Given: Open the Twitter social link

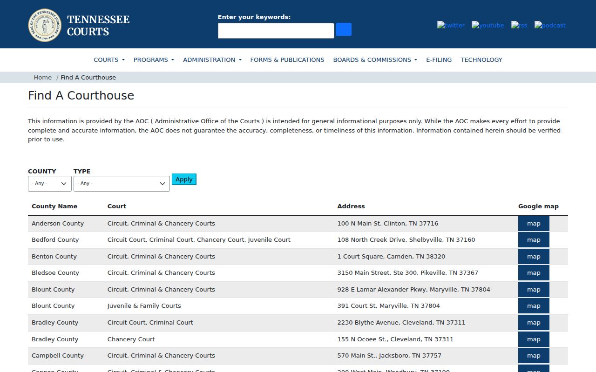Looking at the screenshot, I should [451, 25].
